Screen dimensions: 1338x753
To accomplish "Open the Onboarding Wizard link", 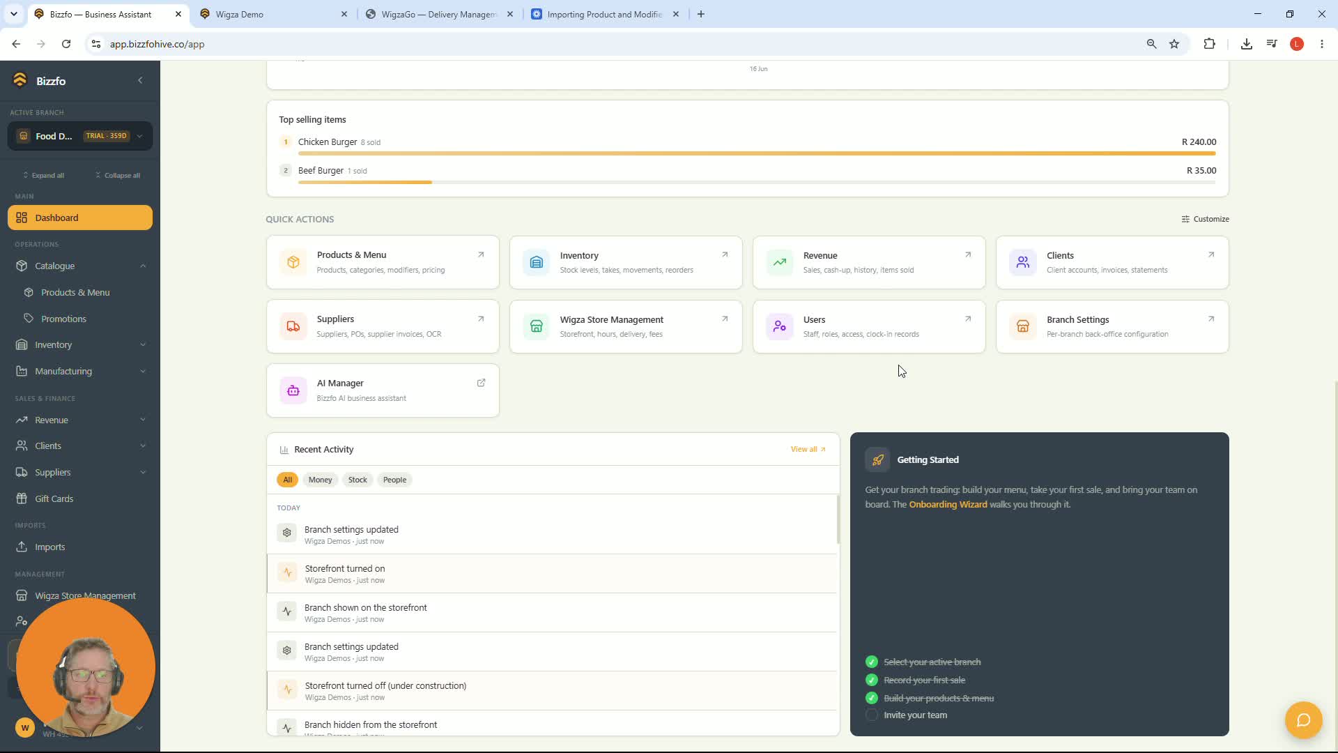I will click(x=948, y=504).
